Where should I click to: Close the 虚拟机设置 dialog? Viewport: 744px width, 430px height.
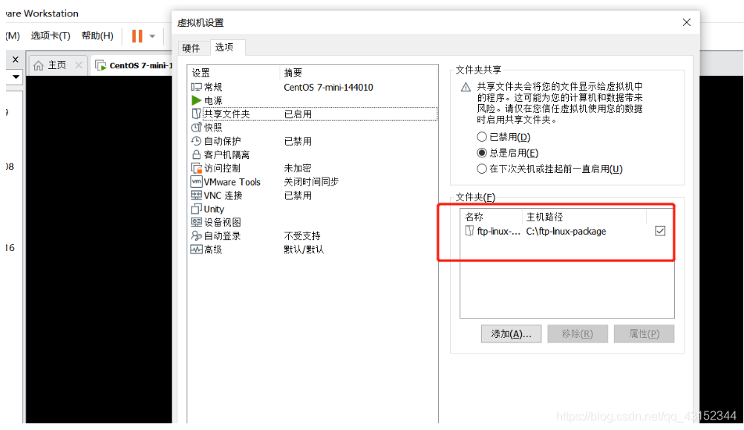(x=687, y=22)
